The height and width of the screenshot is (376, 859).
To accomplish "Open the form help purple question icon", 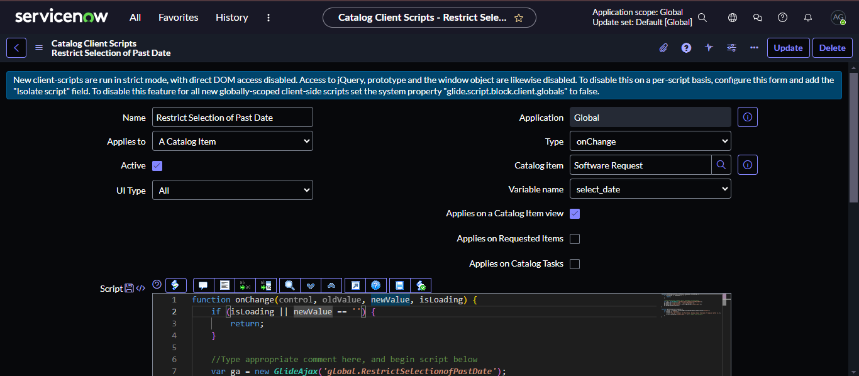I will click(687, 48).
